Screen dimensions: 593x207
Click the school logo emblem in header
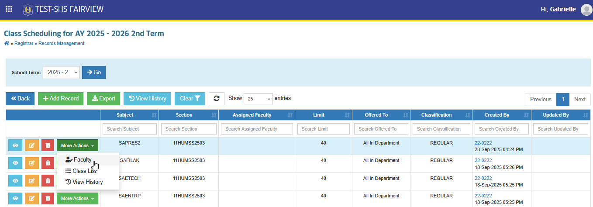[28, 9]
